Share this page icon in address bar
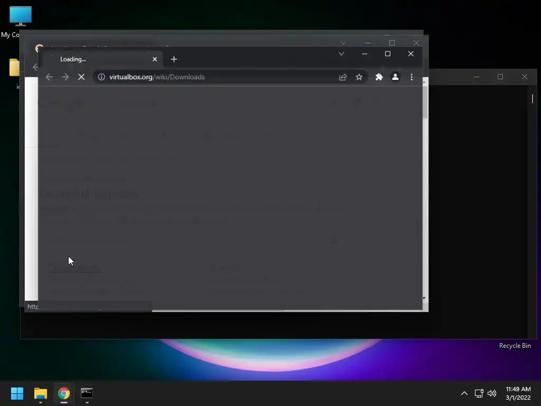 (342, 77)
